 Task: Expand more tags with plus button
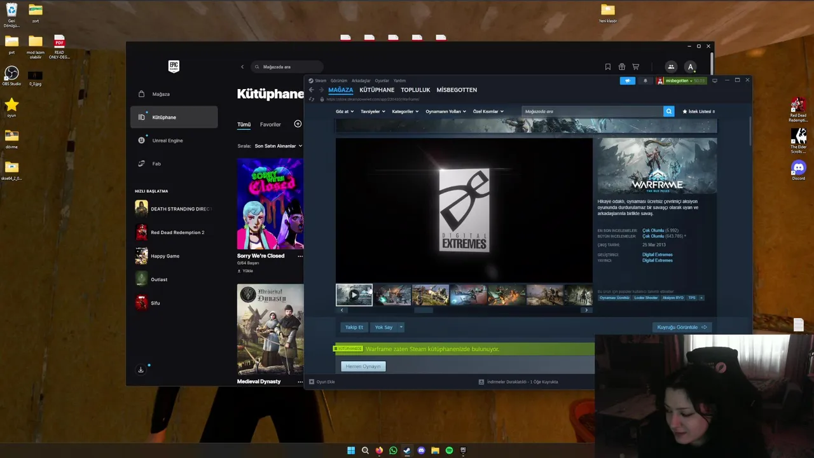(701, 298)
